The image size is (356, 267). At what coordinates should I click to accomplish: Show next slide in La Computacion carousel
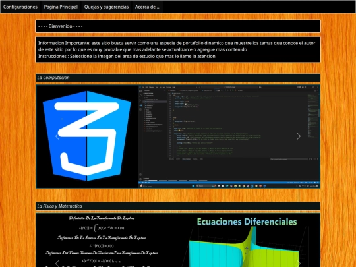tap(299, 136)
